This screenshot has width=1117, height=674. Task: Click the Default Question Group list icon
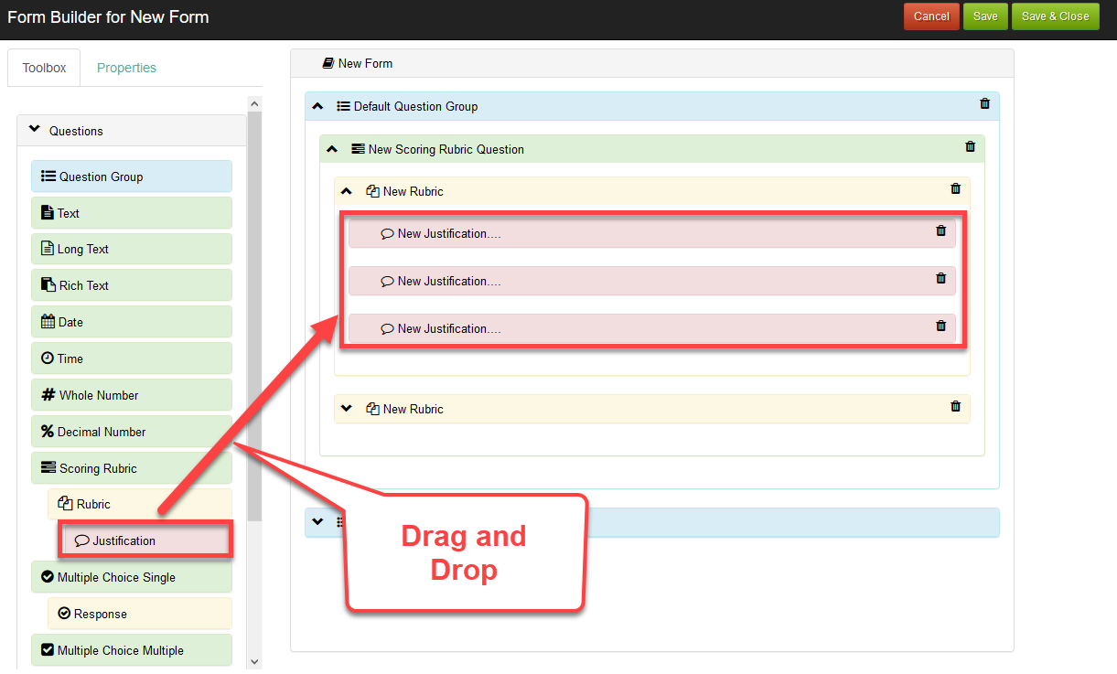point(343,106)
